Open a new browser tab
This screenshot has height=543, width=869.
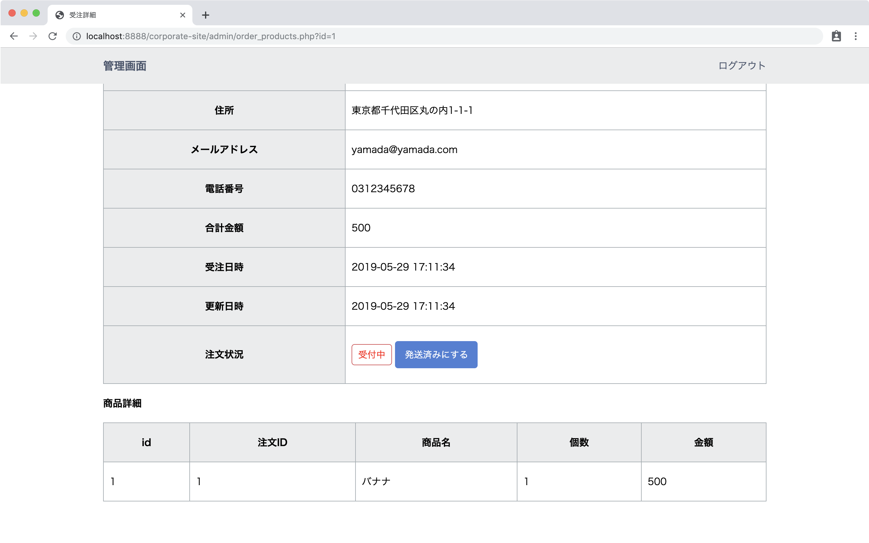[x=206, y=15]
